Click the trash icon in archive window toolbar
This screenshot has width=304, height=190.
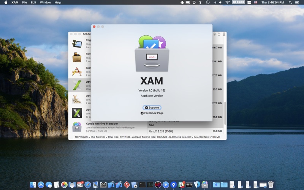pos(224,34)
